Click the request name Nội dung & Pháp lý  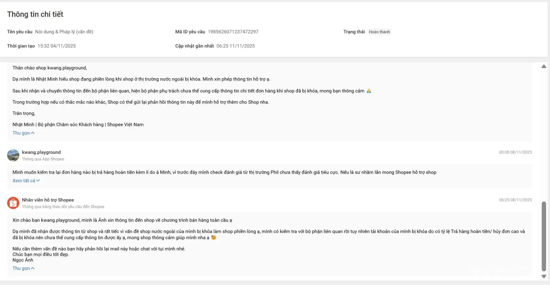tap(64, 32)
